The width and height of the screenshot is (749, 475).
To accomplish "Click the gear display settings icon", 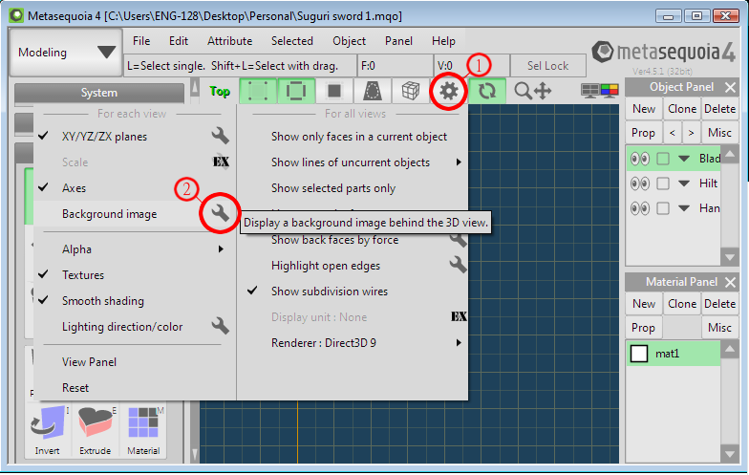I will pyautogui.click(x=449, y=91).
